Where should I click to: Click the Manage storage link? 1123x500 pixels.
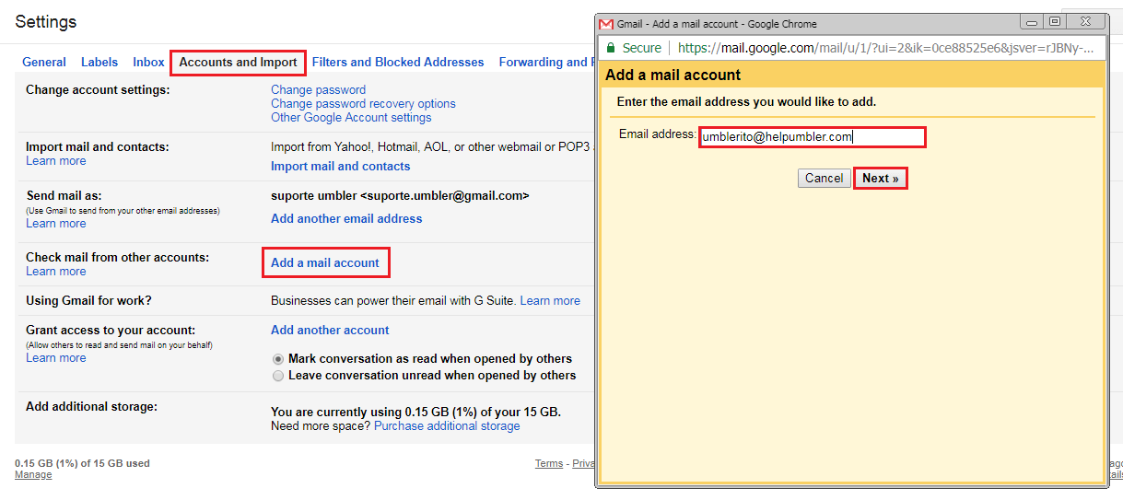point(33,475)
